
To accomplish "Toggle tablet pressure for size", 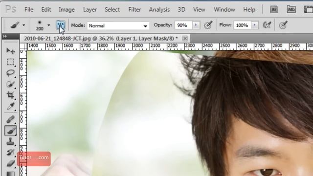I will [x=283, y=25].
